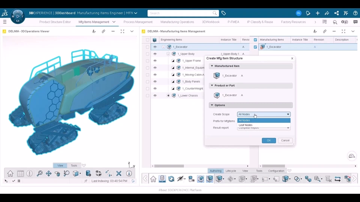The image size is (360, 202).
Task: Select Leaf Nodes option in list
Action: coord(264,125)
